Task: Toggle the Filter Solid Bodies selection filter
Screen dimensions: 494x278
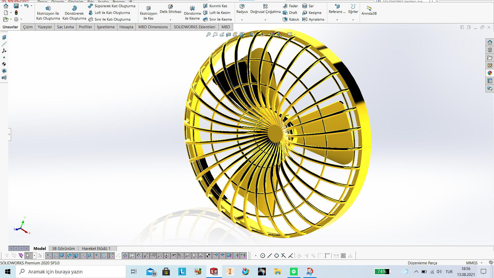Action: click(x=76, y=256)
